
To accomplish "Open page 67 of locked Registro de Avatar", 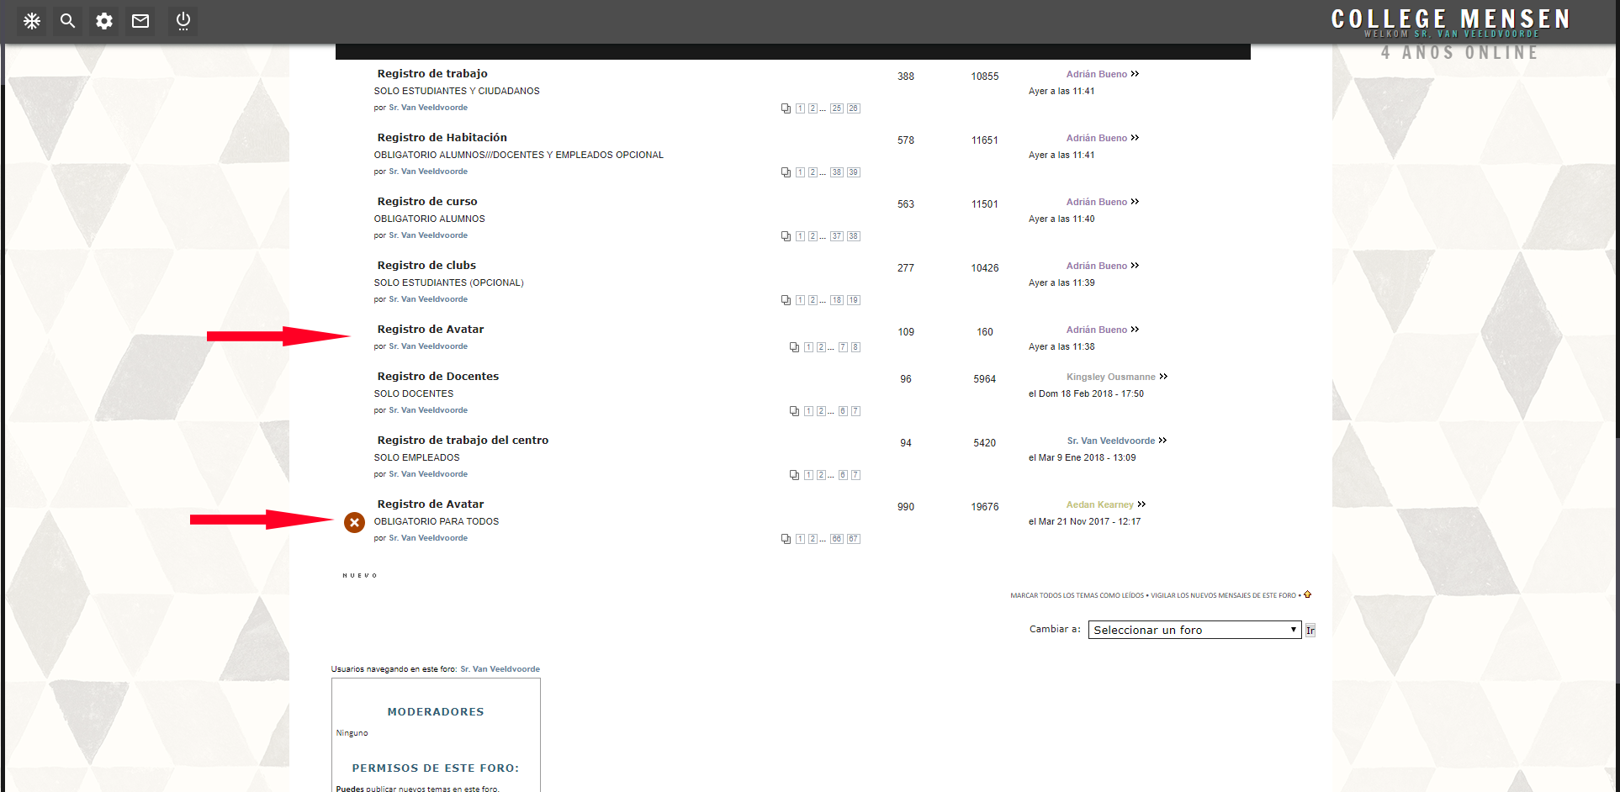I will [x=854, y=539].
